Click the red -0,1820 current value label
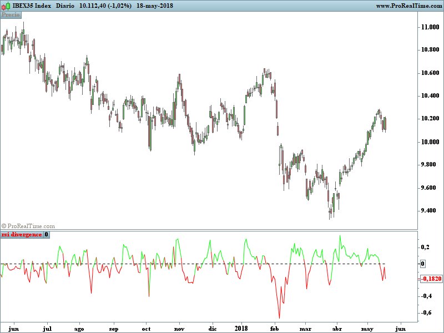Viewport: 444px width, 333px height. 431,279
